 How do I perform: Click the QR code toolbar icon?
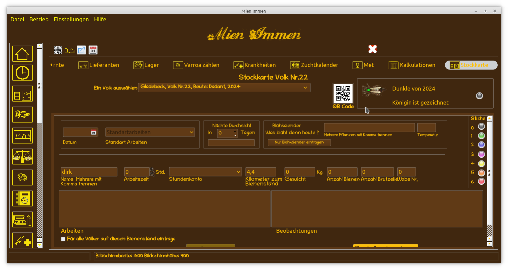(58, 50)
